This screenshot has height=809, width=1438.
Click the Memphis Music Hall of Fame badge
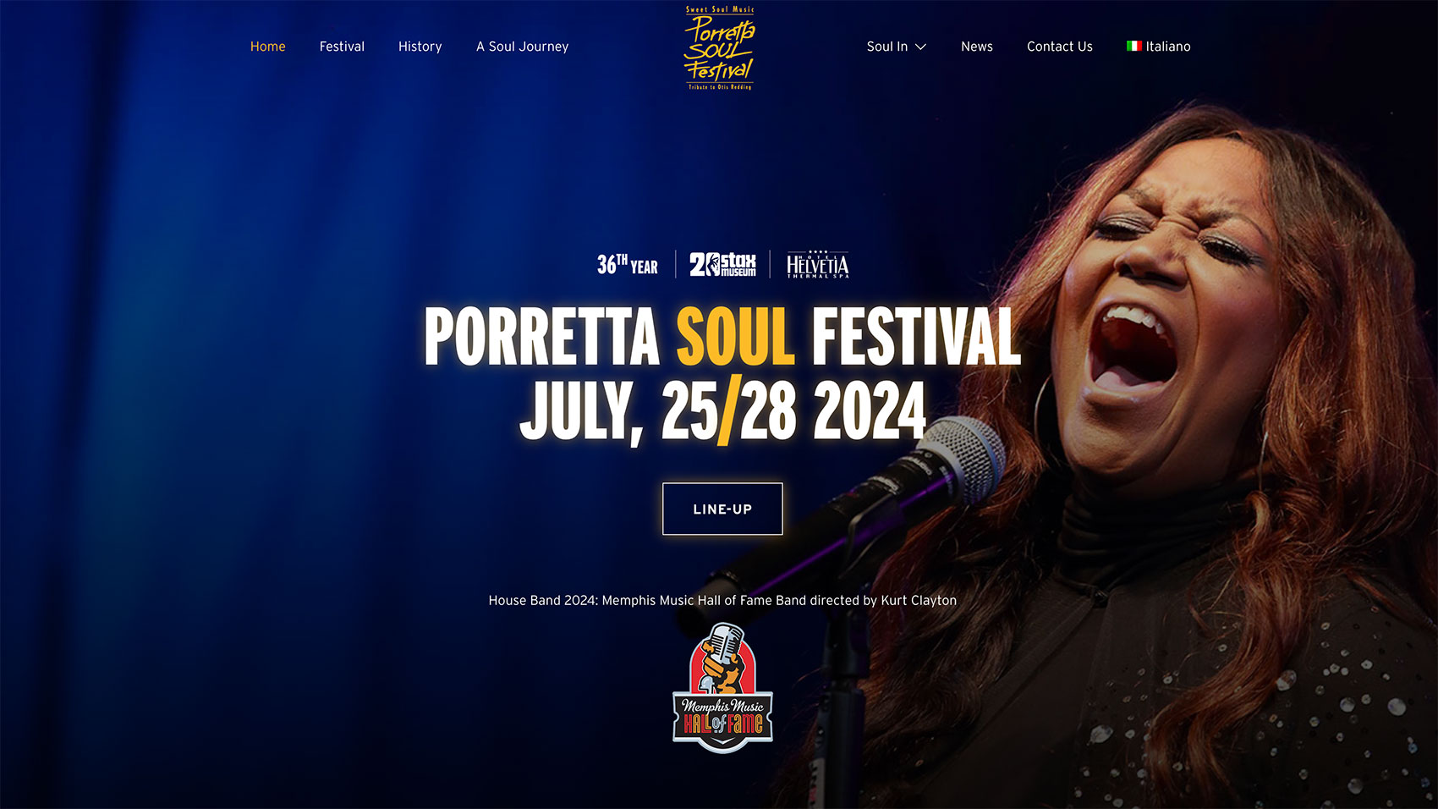(722, 687)
